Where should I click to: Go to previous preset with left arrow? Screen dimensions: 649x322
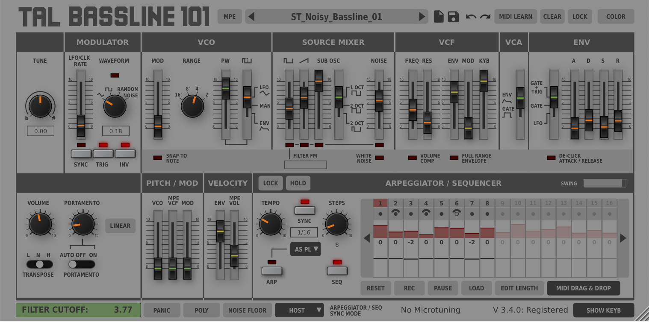[x=251, y=17]
